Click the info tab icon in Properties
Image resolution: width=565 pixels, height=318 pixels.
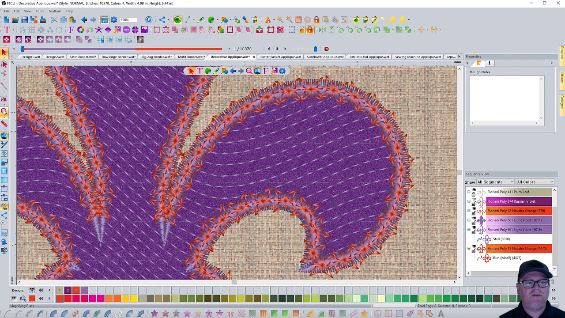pyautogui.click(x=489, y=63)
